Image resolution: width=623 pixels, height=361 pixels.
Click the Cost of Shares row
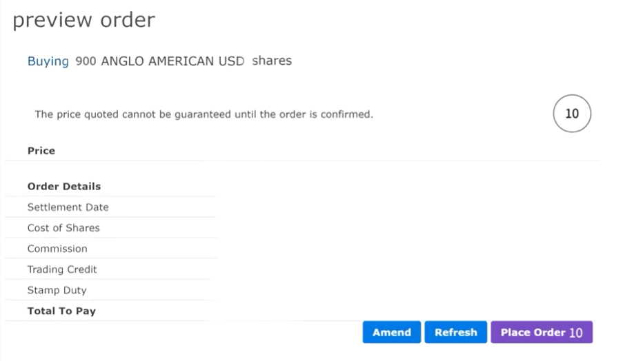[x=111, y=228]
